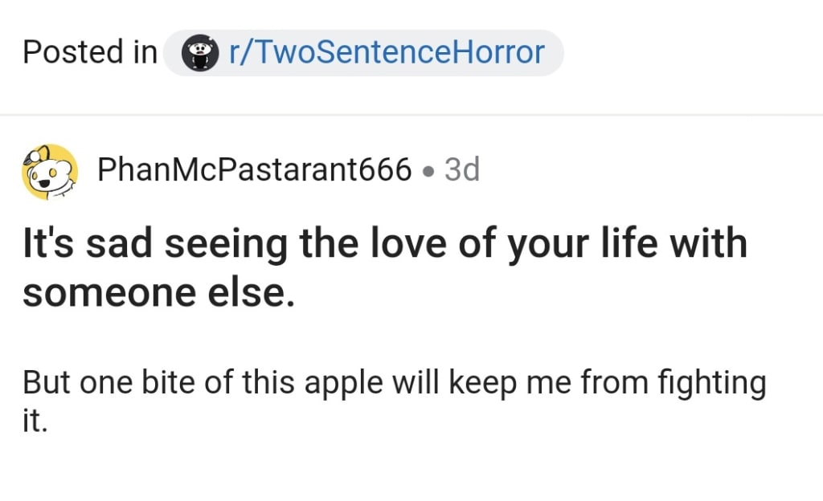Click the "3d" post timestamp
The width and height of the screenshot is (823, 501).
(x=461, y=170)
